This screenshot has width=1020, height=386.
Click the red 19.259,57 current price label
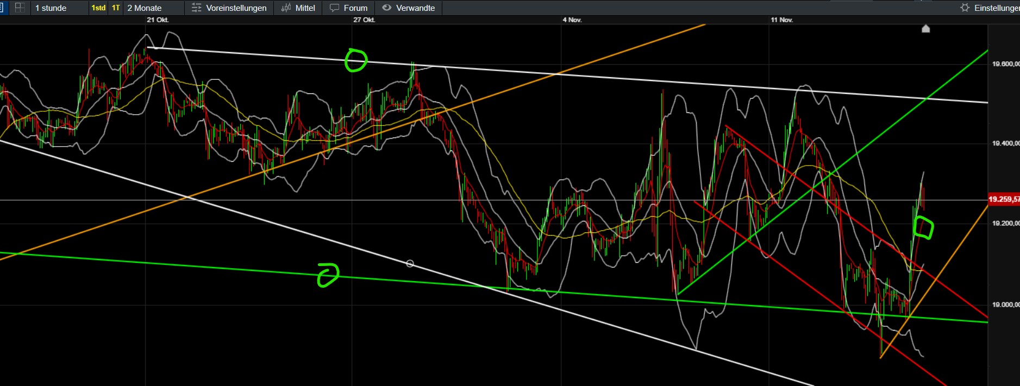(x=1004, y=199)
